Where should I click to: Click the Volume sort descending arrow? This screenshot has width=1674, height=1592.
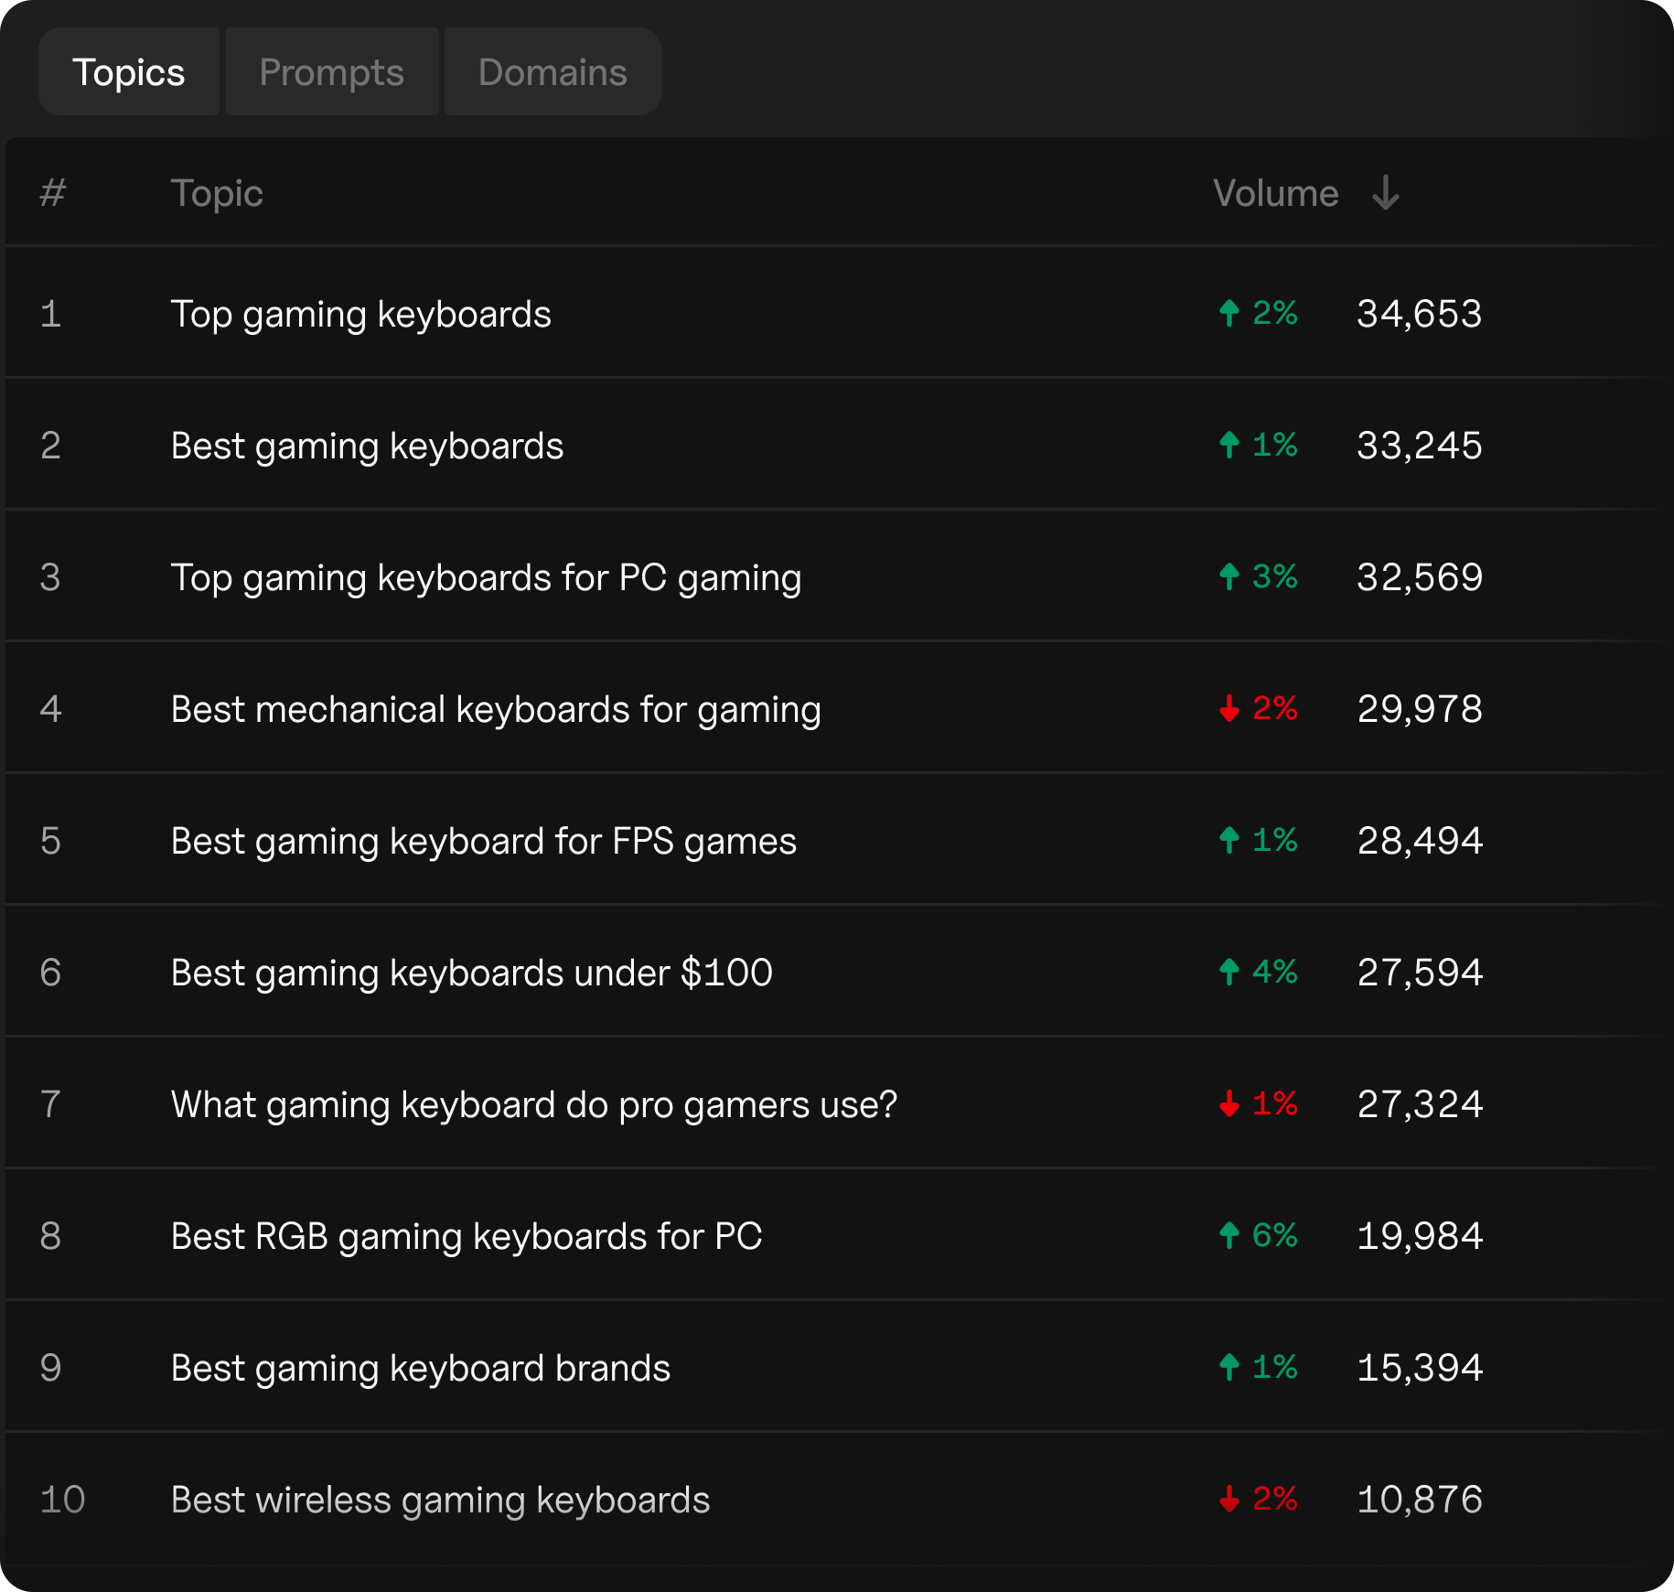coord(1386,193)
